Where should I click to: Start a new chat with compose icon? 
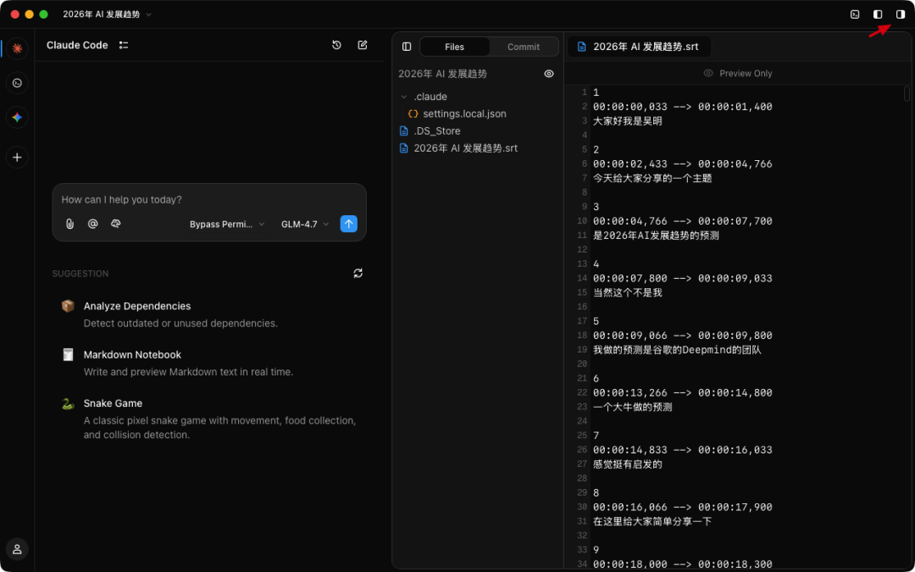coord(363,45)
